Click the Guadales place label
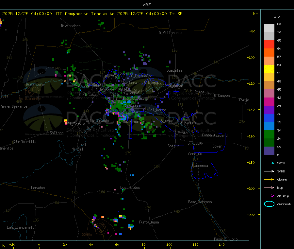Screen dimensions: 294x249 [174, 70]
